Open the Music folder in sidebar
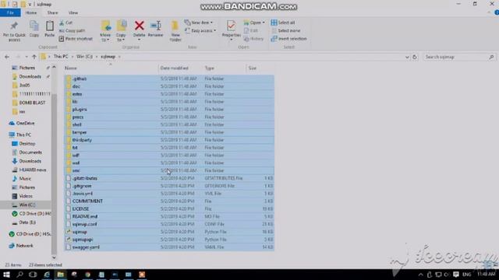The height and width of the screenshot is (280, 499). click(22, 179)
